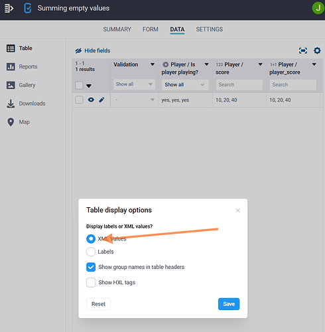Click the 123 integer type icon

pyautogui.click(x=220, y=64)
